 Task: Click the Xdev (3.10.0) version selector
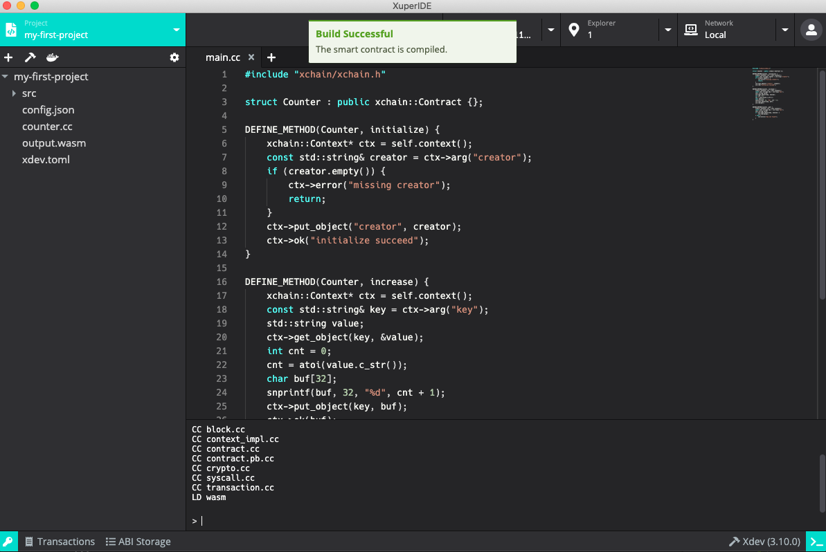click(764, 542)
